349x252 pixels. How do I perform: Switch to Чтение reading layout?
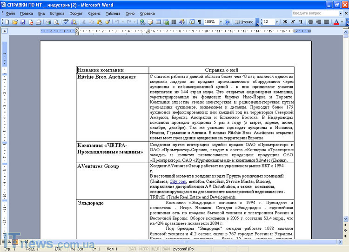pyautogui.click(x=244, y=22)
